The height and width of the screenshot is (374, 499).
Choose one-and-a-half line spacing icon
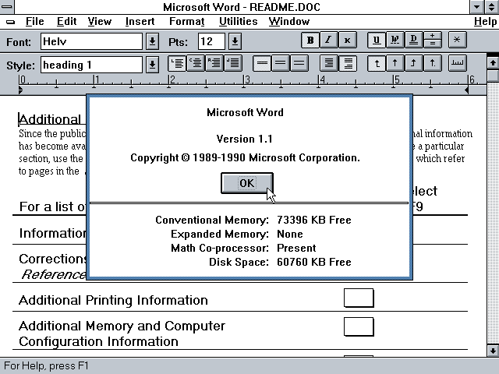coord(281,63)
